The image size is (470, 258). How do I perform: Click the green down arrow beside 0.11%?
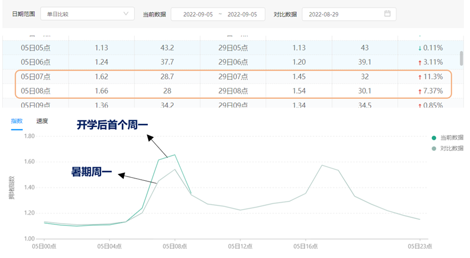coord(420,48)
